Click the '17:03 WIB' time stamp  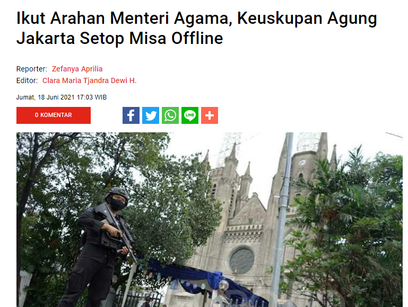[92, 97]
